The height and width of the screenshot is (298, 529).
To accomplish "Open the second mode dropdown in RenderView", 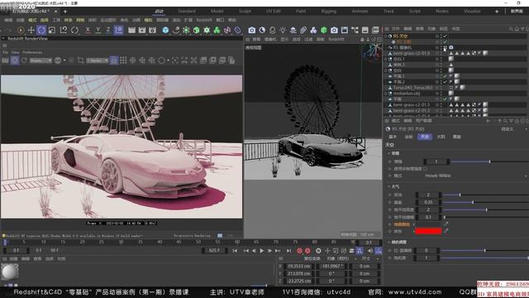I will tap(98, 60).
